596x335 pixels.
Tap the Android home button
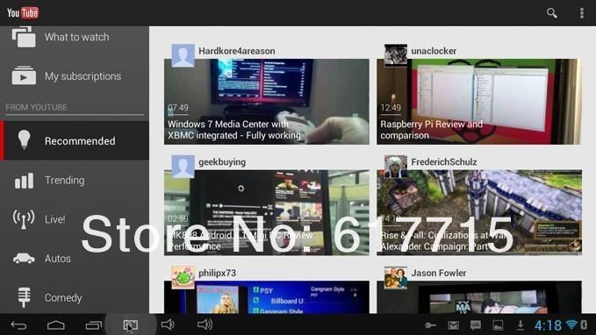pos(56,325)
